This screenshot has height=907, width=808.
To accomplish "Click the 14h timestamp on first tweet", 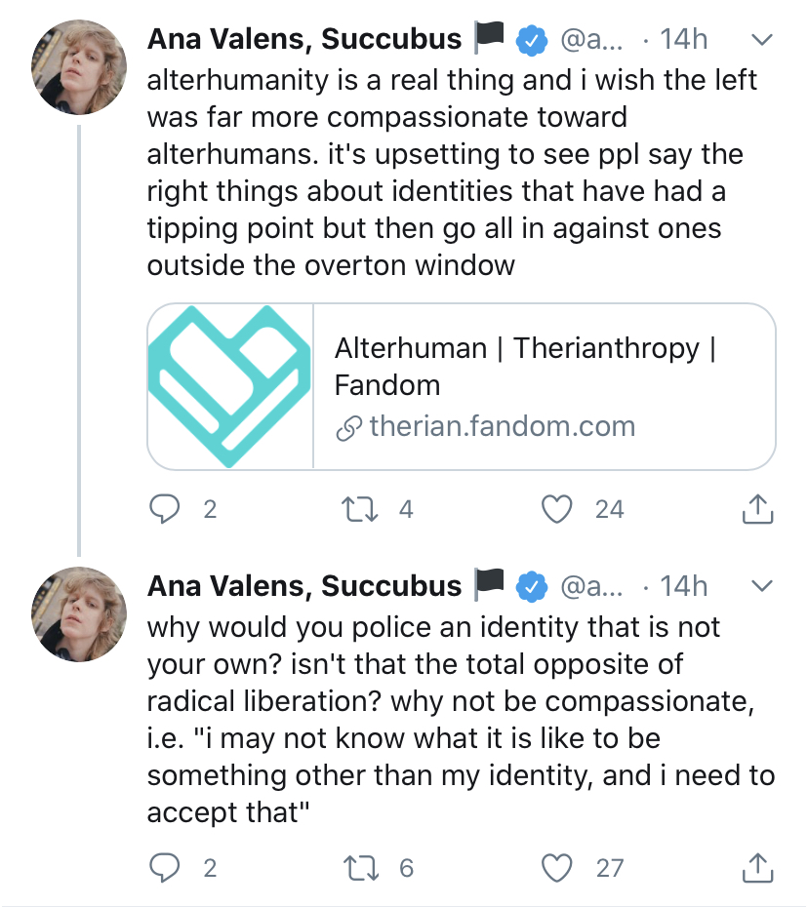I will tap(683, 39).
